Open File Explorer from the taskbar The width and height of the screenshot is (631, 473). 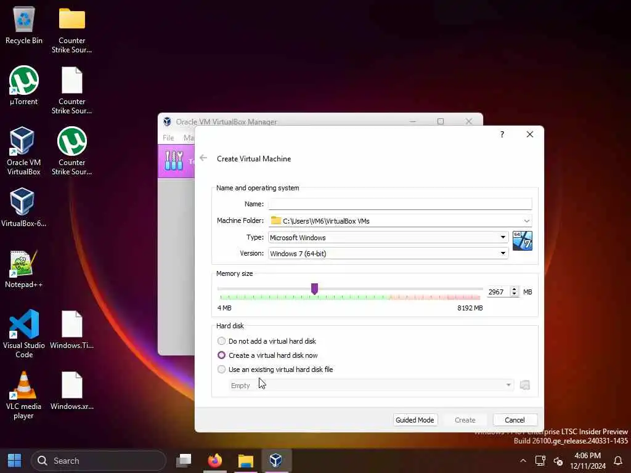(245, 461)
